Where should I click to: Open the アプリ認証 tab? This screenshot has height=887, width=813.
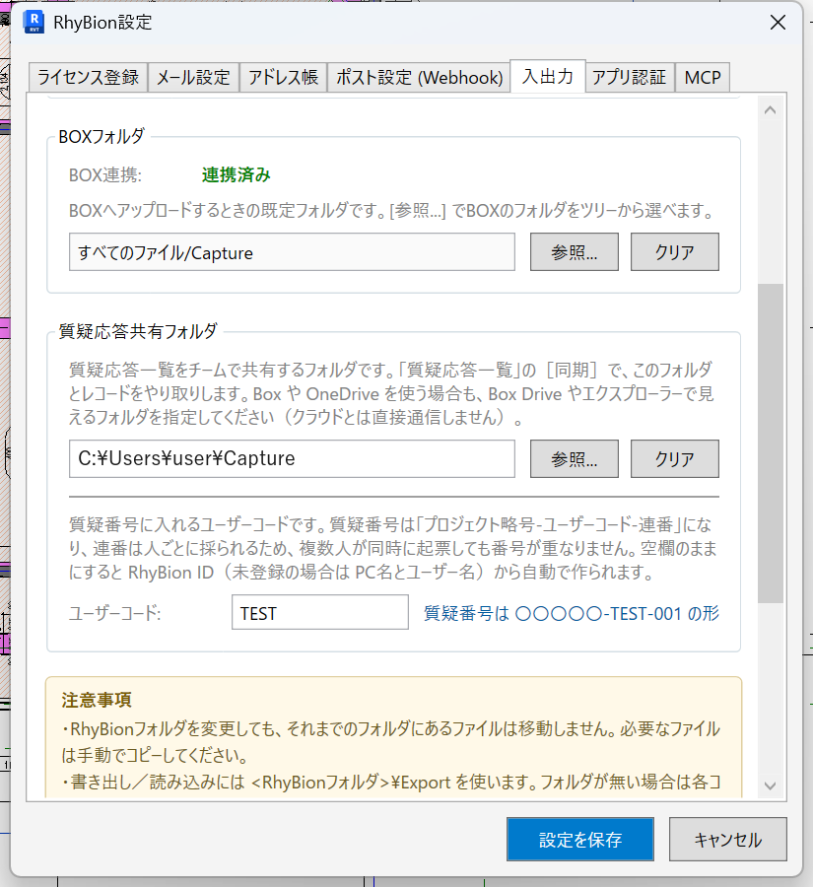tap(629, 77)
